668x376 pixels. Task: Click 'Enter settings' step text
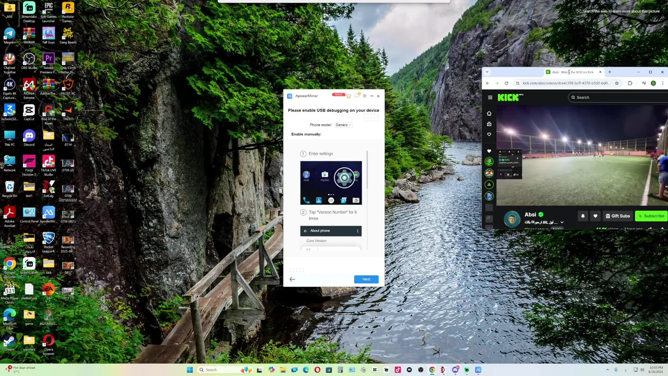(320, 154)
